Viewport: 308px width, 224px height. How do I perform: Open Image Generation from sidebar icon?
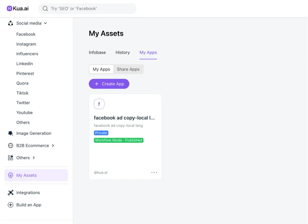[x=10, y=133]
